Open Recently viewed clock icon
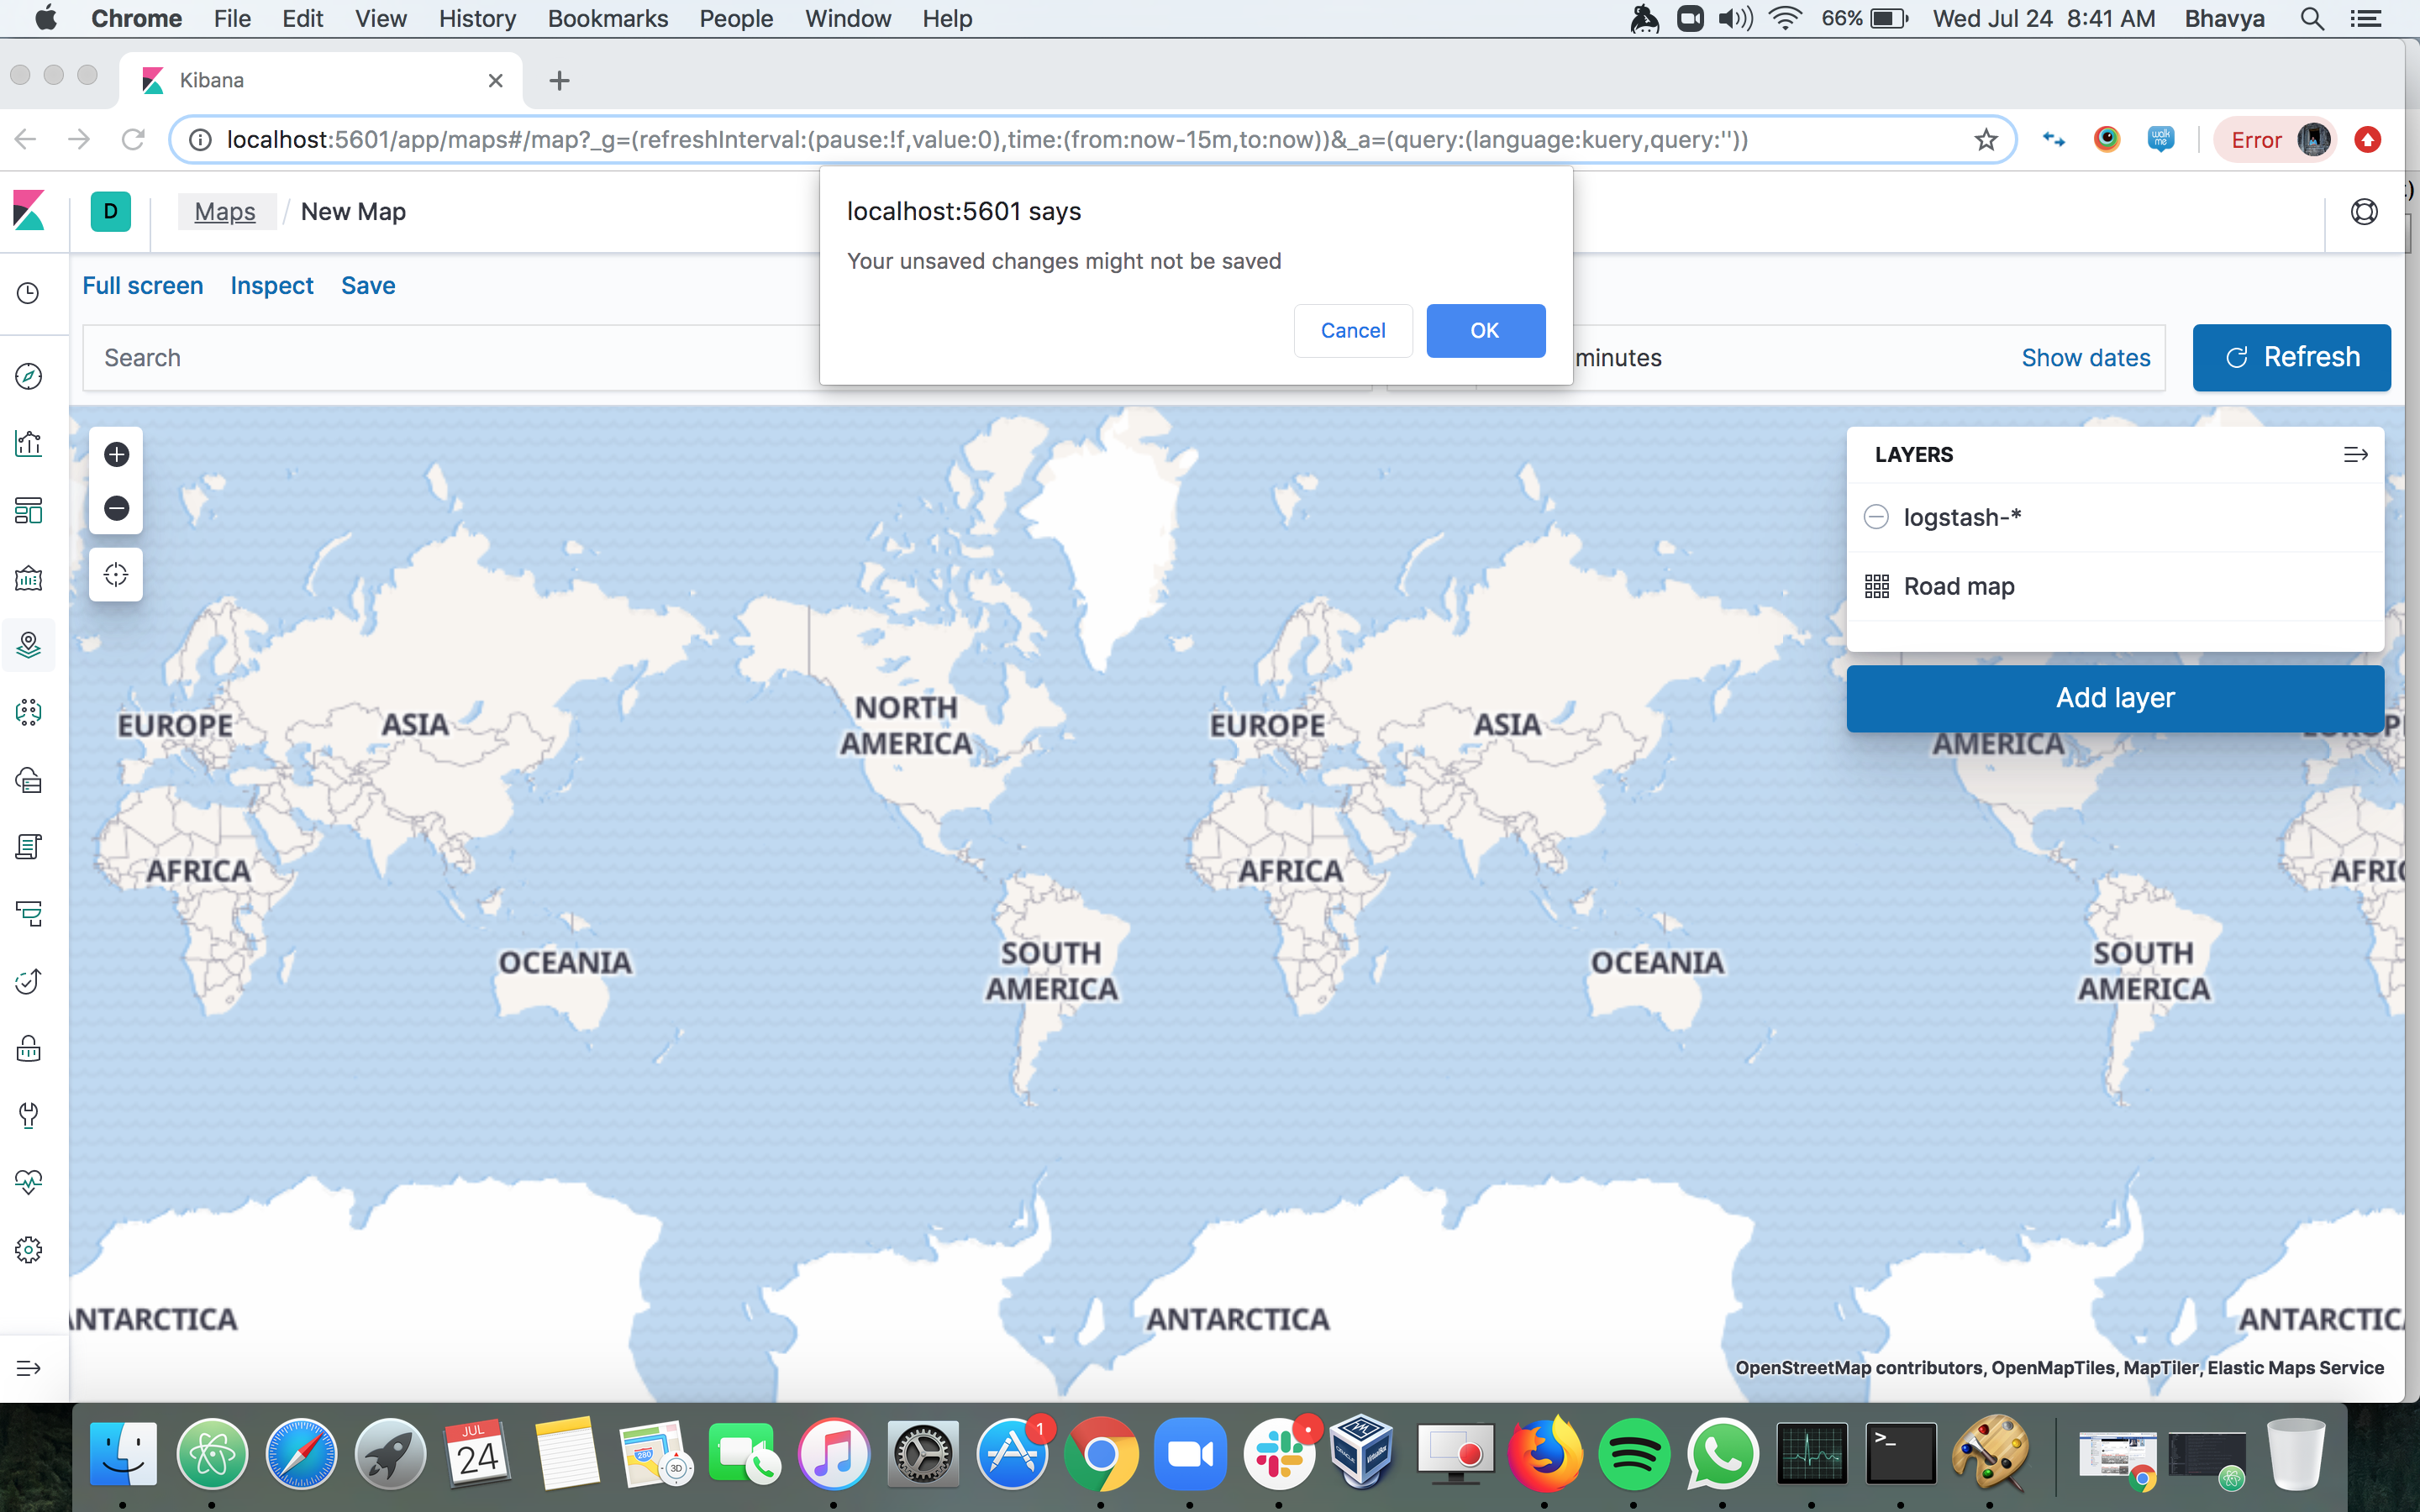This screenshot has width=2420, height=1512. pyautogui.click(x=28, y=293)
